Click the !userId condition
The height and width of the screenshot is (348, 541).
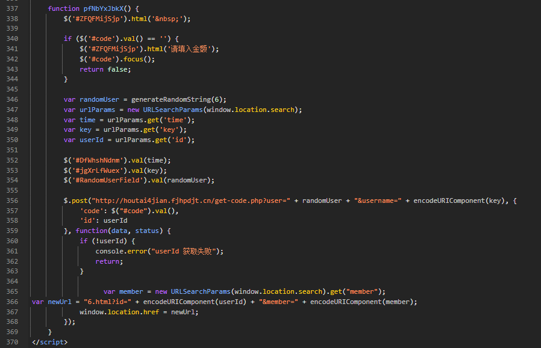110,241
